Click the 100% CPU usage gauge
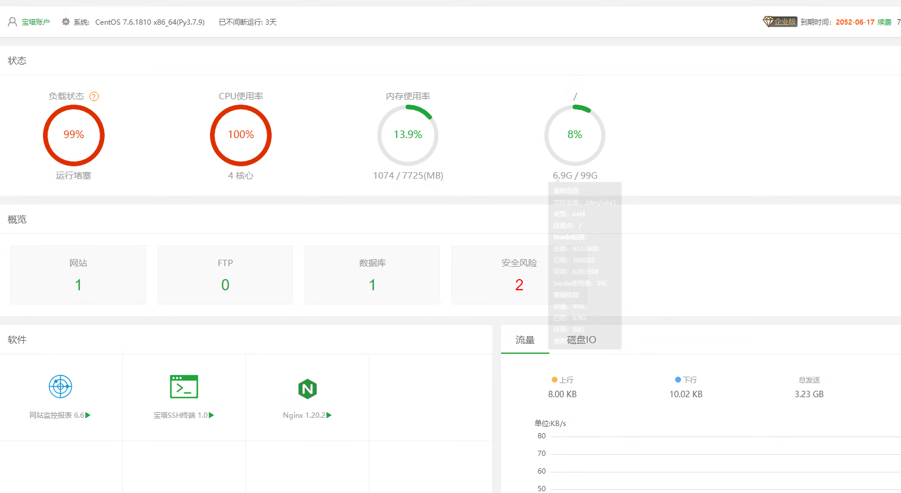This screenshot has height=493, width=901. point(241,135)
